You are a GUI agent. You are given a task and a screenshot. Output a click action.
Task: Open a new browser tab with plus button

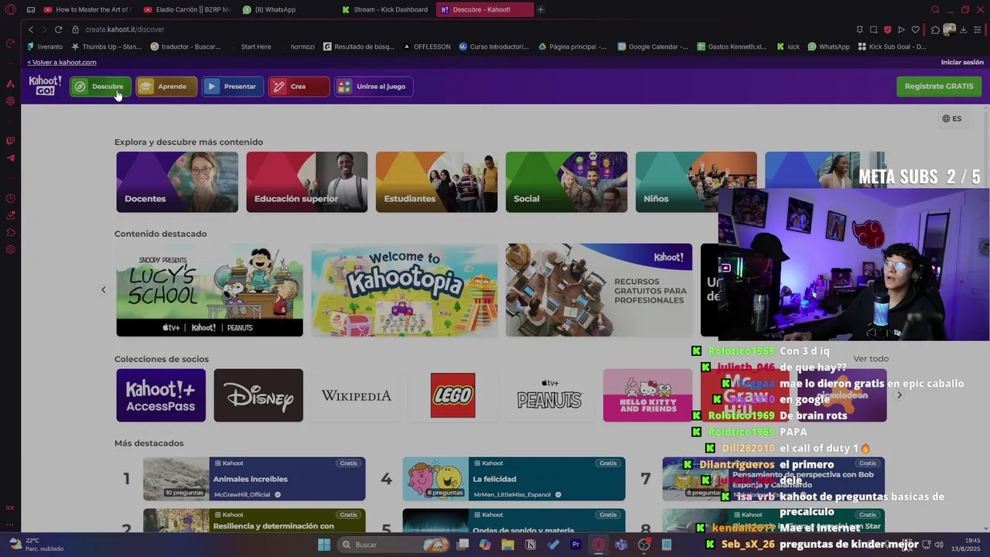point(541,9)
